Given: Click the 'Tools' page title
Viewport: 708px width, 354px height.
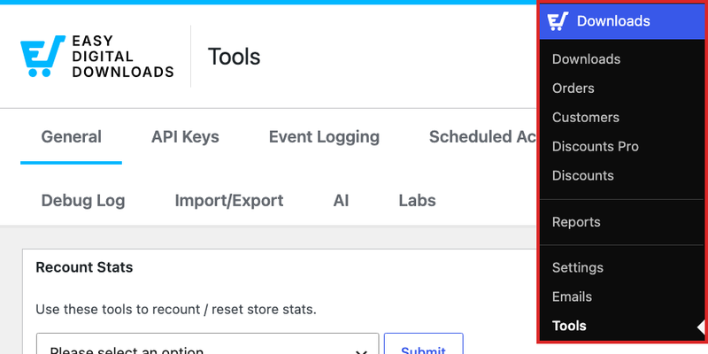Looking at the screenshot, I should click(x=234, y=57).
